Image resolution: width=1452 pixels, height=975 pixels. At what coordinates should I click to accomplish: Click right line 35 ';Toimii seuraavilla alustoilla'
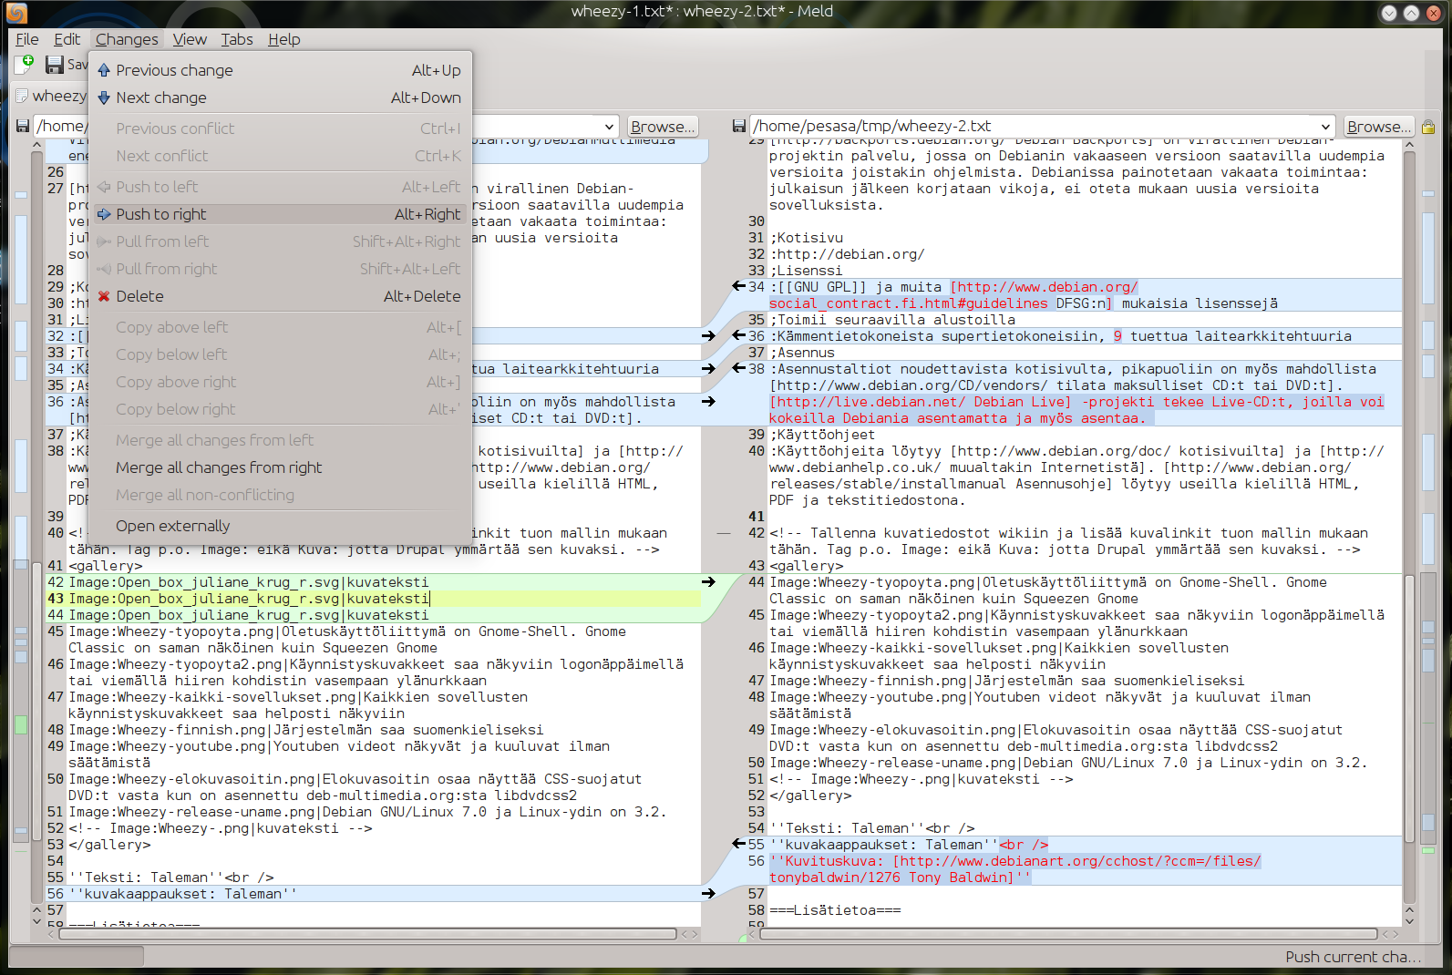892,319
